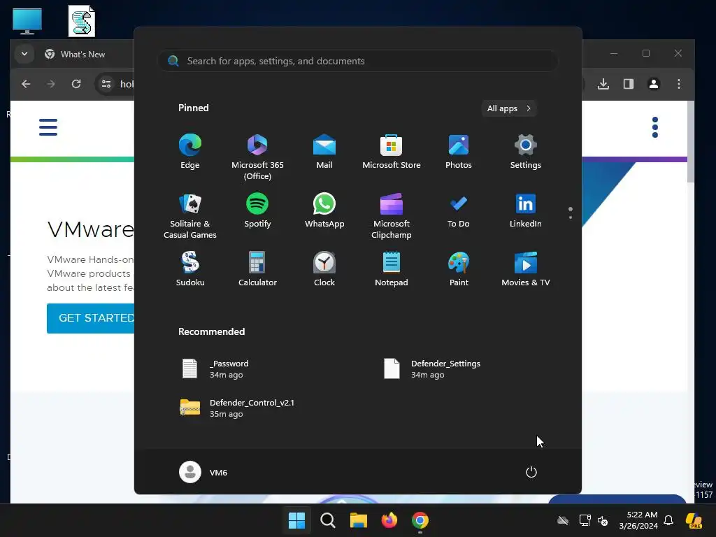Launch Notepad
The height and width of the screenshot is (537, 716).
point(392,269)
